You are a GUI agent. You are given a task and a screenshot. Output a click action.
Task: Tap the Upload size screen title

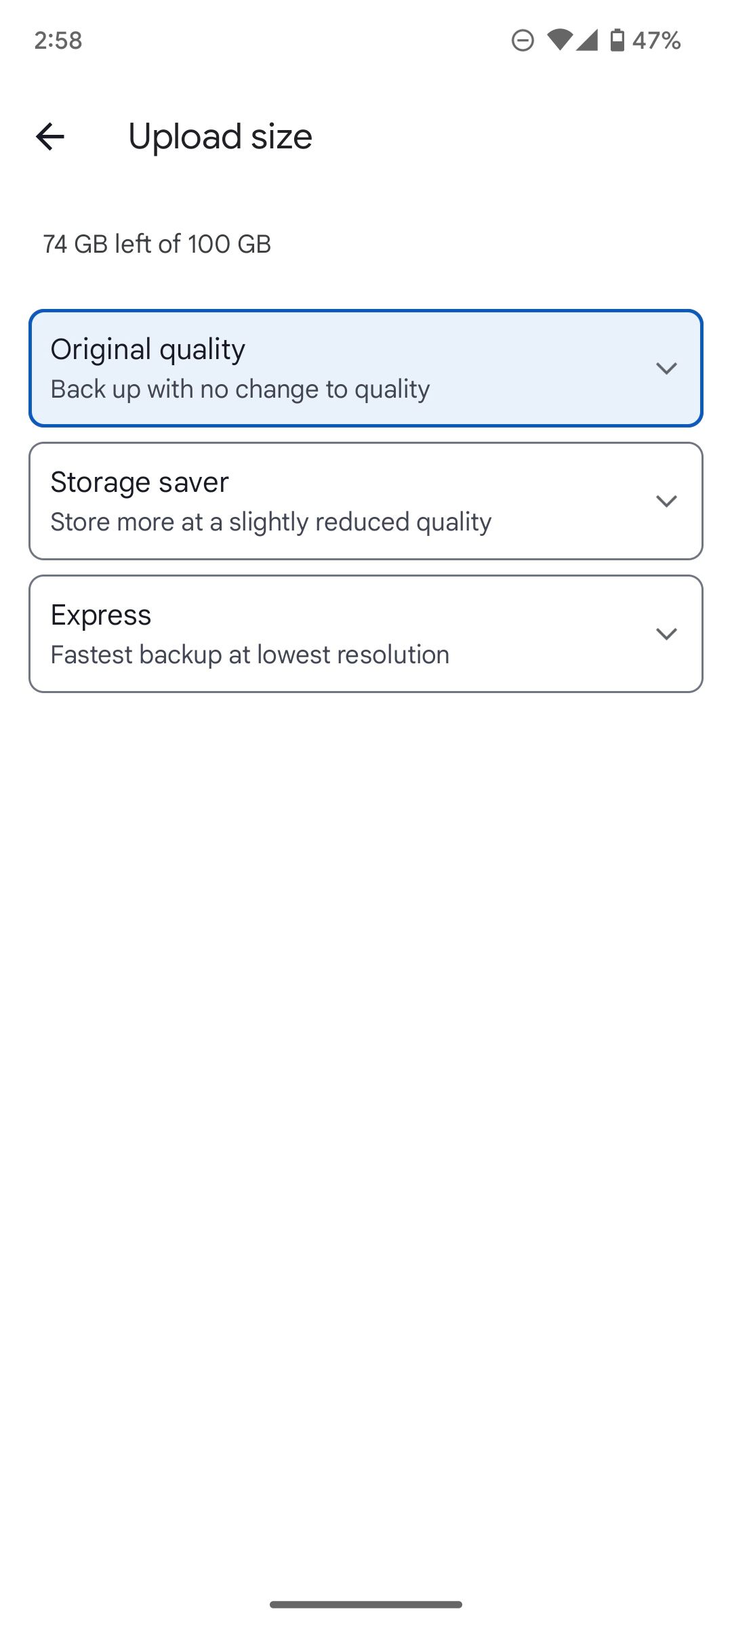220,136
